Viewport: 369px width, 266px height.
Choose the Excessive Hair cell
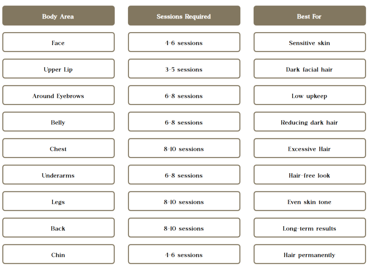point(309,149)
